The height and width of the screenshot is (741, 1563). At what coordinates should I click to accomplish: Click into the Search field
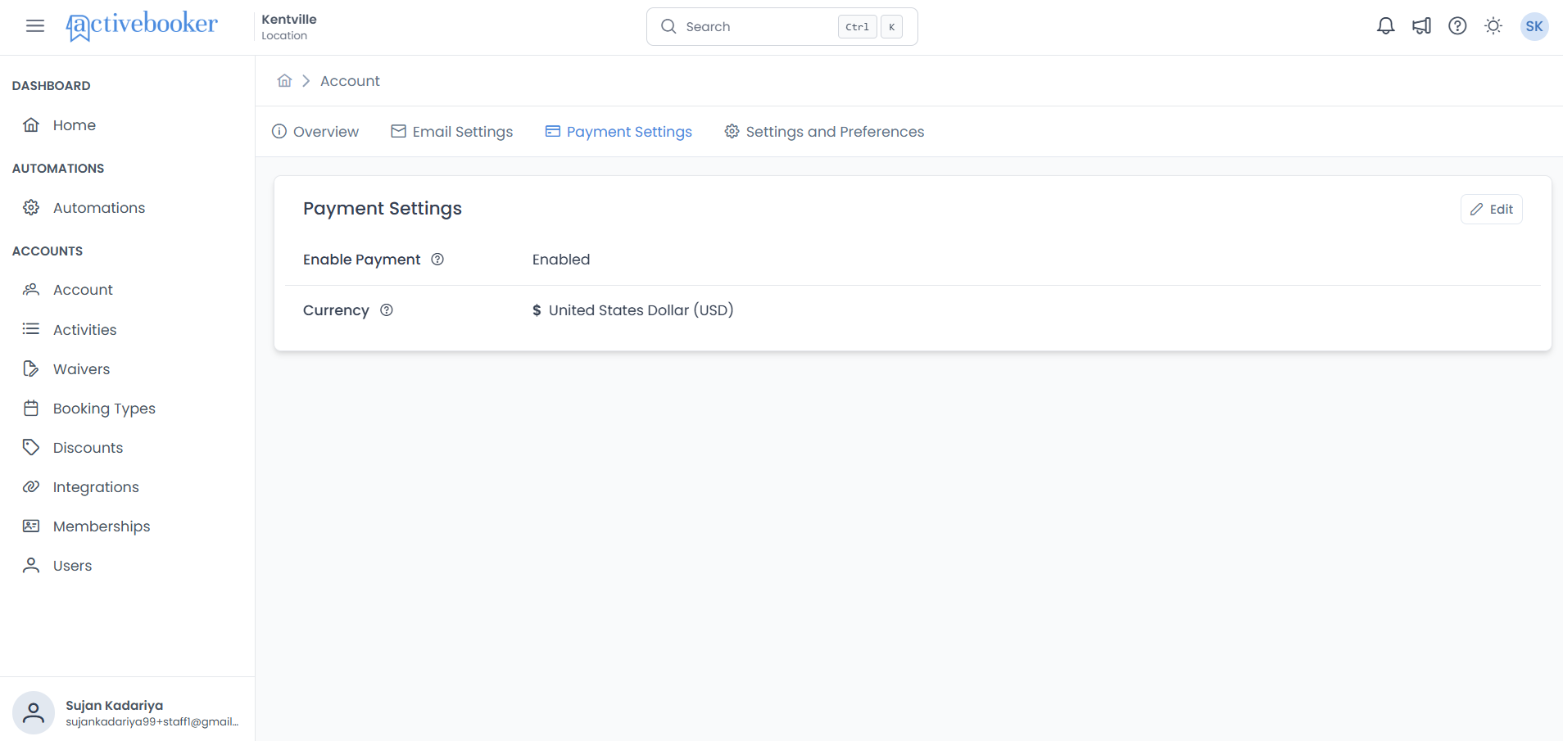[x=782, y=26]
